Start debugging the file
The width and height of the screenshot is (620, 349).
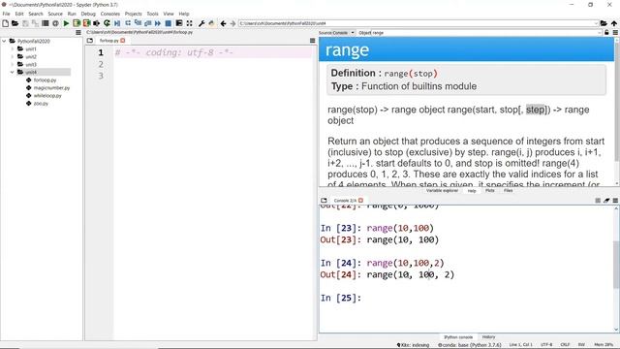(x=117, y=23)
